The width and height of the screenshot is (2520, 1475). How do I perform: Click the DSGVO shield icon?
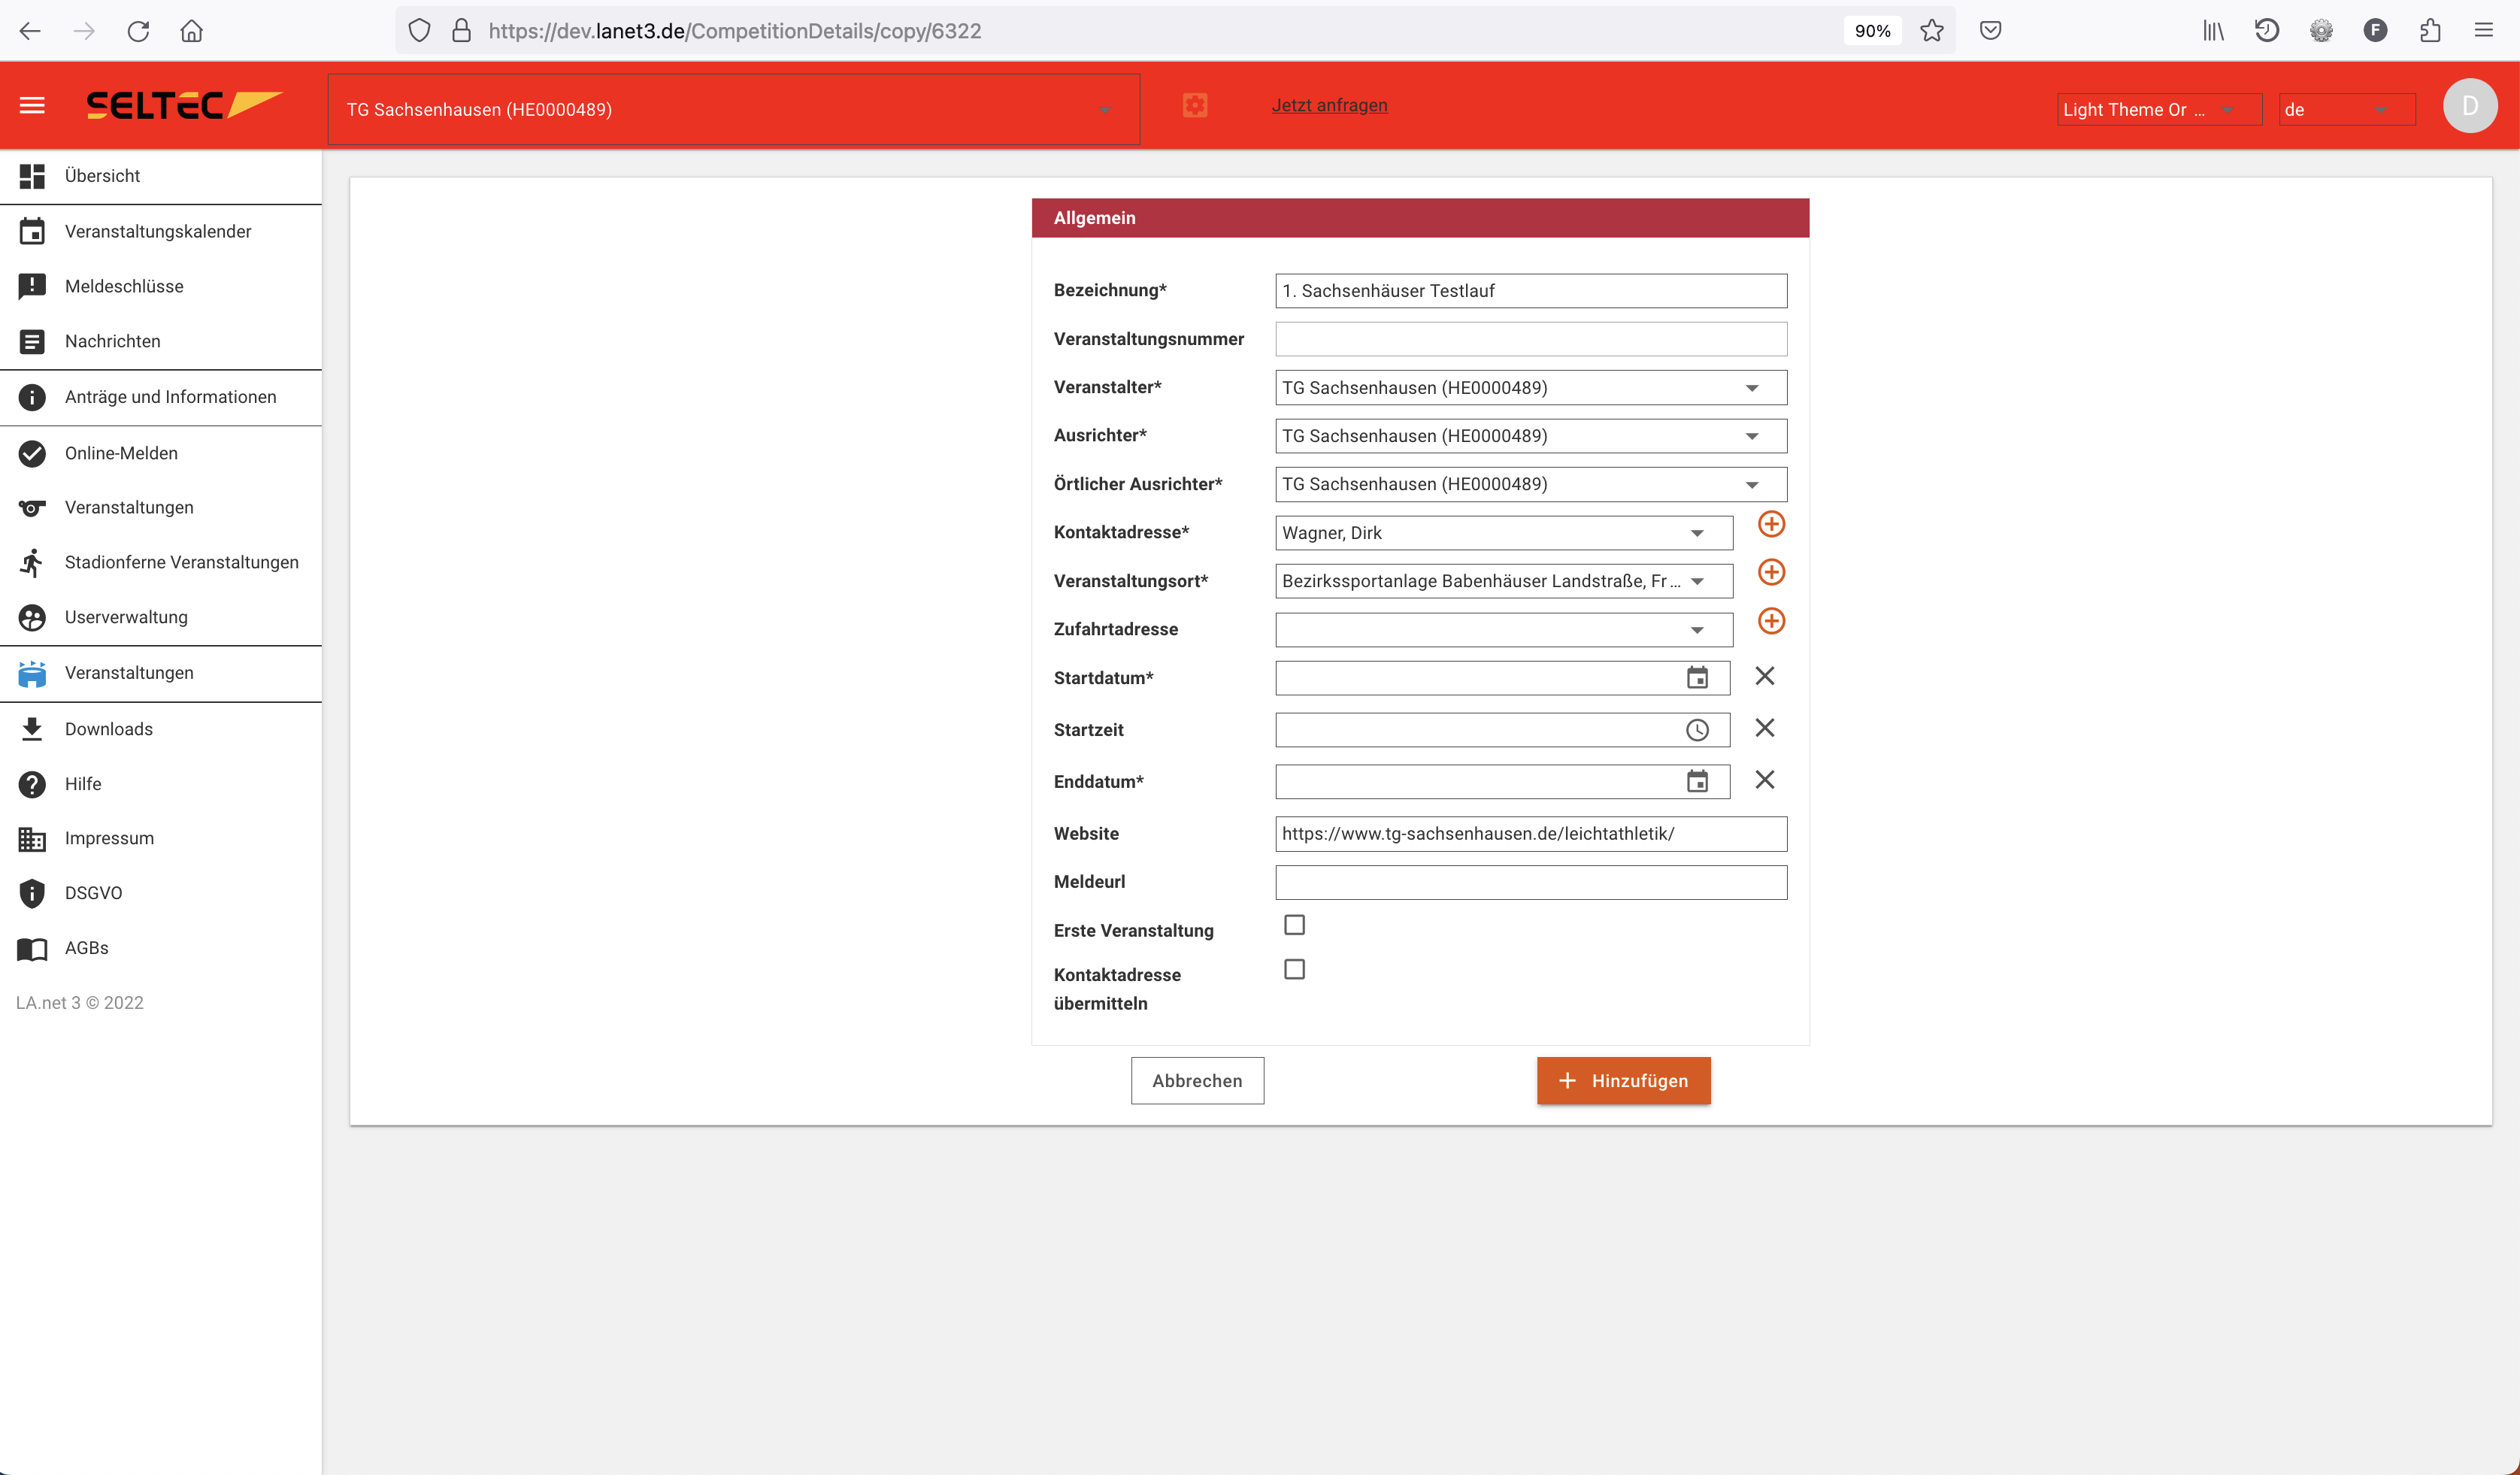point(32,893)
